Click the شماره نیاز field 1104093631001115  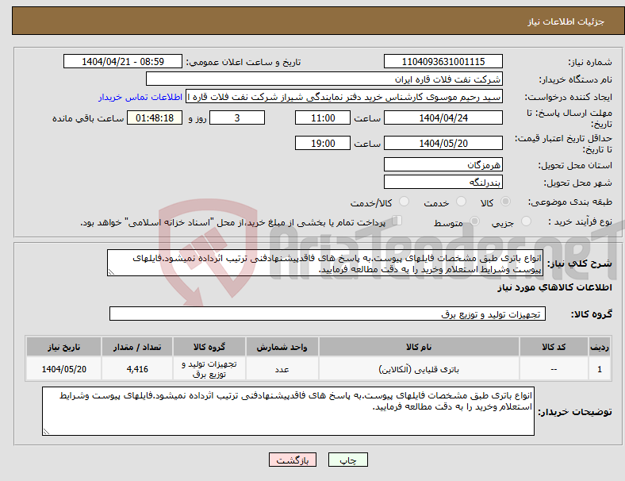pyautogui.click(x=443, y=61)
